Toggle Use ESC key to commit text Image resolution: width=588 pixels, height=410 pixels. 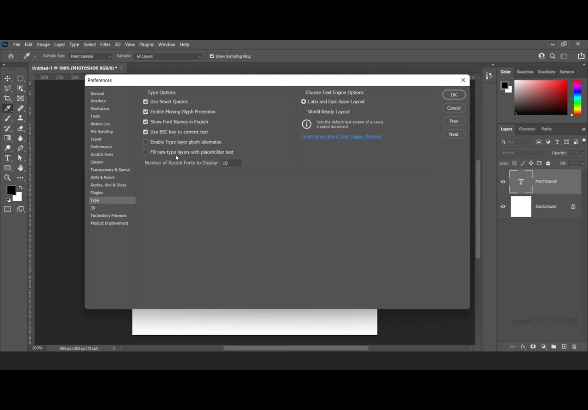146,132
